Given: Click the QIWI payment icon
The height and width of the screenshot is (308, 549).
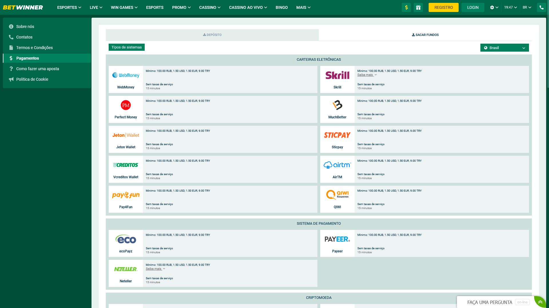Looking at the screenshot, I should click(337, 195).
